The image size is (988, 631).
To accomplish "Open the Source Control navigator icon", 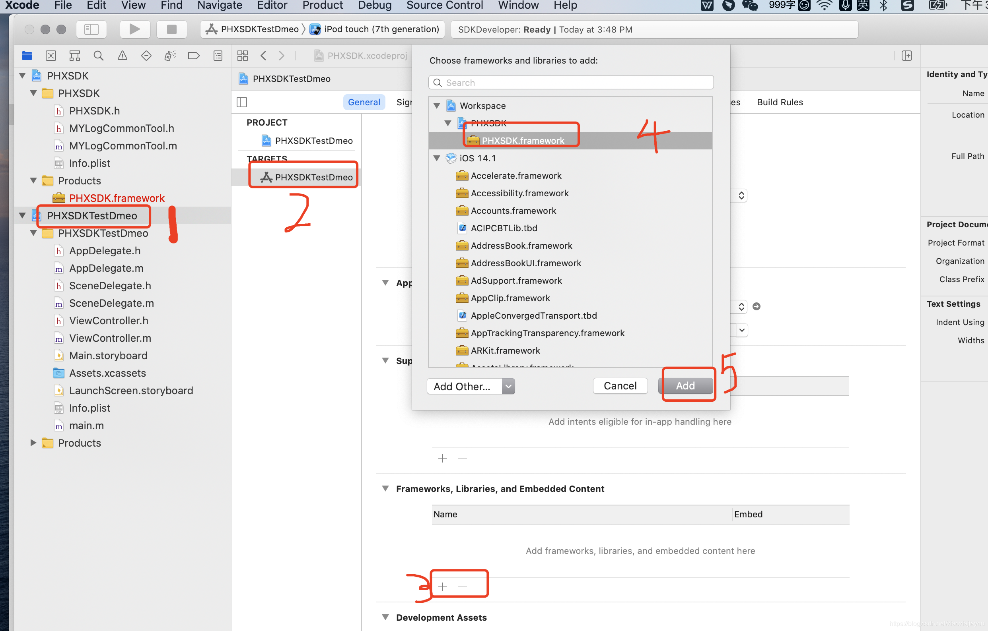I will (51, 55).
